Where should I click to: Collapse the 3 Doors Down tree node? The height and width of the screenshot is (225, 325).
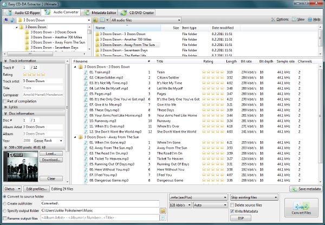[x=17, y=27]
